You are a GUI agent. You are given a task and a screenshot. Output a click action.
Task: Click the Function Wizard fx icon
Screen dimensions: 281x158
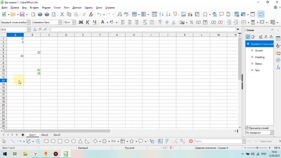[35, 29]
